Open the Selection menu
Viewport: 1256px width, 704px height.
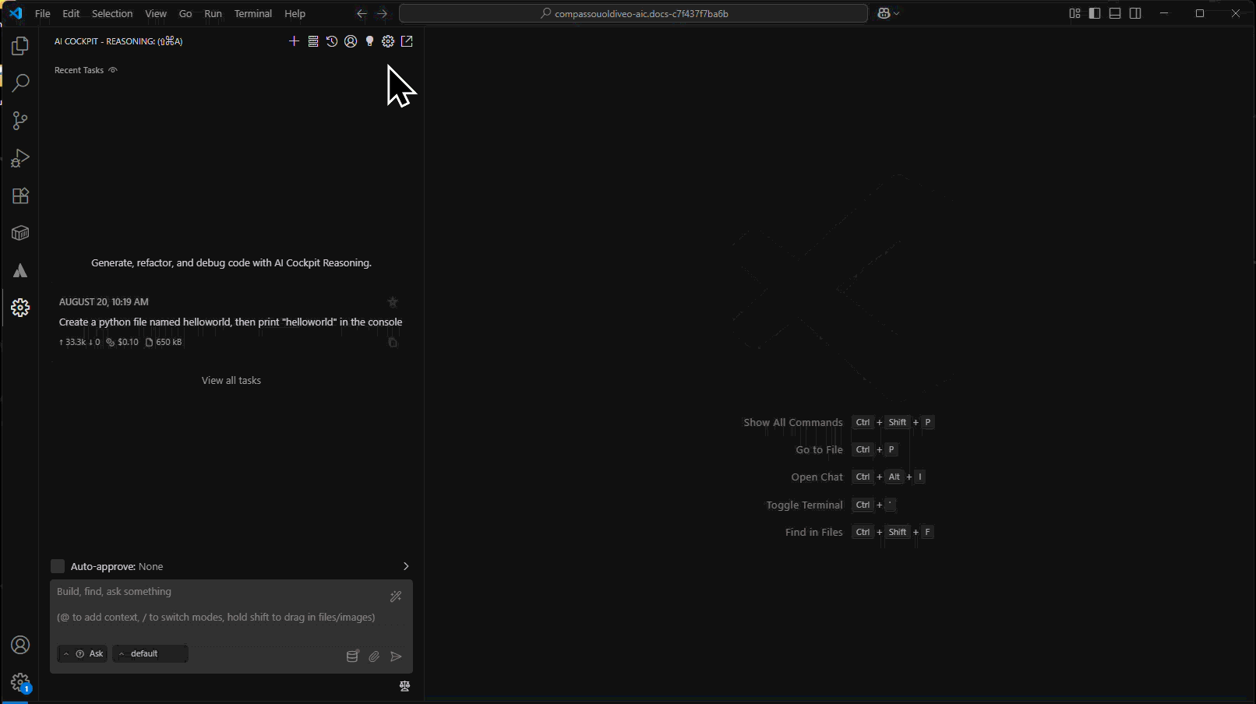click(x=112, y=13)
